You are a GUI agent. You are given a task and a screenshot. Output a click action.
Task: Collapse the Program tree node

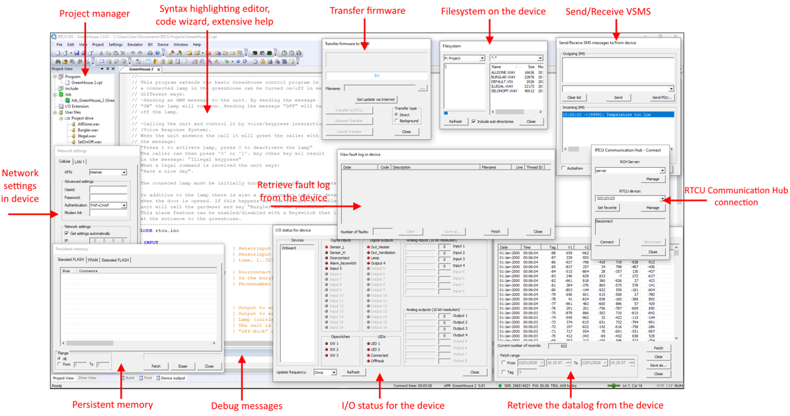click(55, 77)
